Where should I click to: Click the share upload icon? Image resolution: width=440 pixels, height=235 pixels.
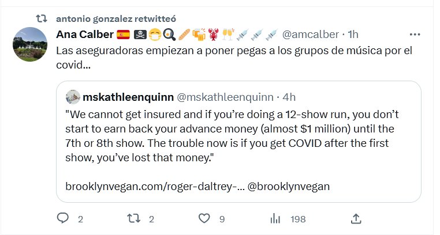(x=356, y=218)
